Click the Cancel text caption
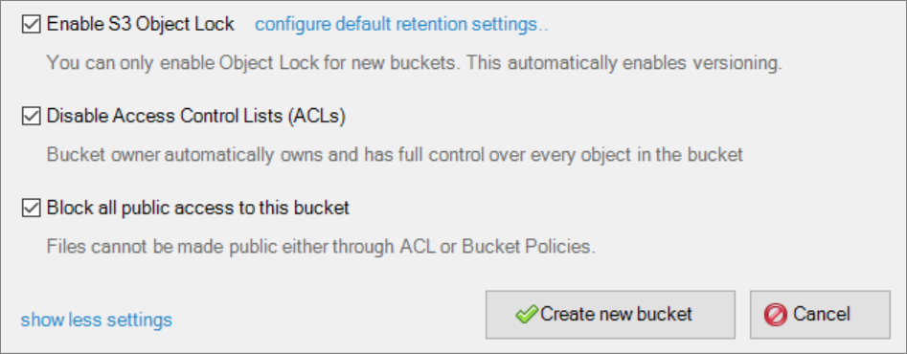 (822, 315)
